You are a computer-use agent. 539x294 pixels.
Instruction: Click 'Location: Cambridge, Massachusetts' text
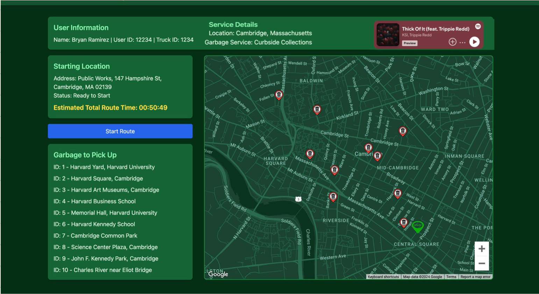(x=260, y=33)
